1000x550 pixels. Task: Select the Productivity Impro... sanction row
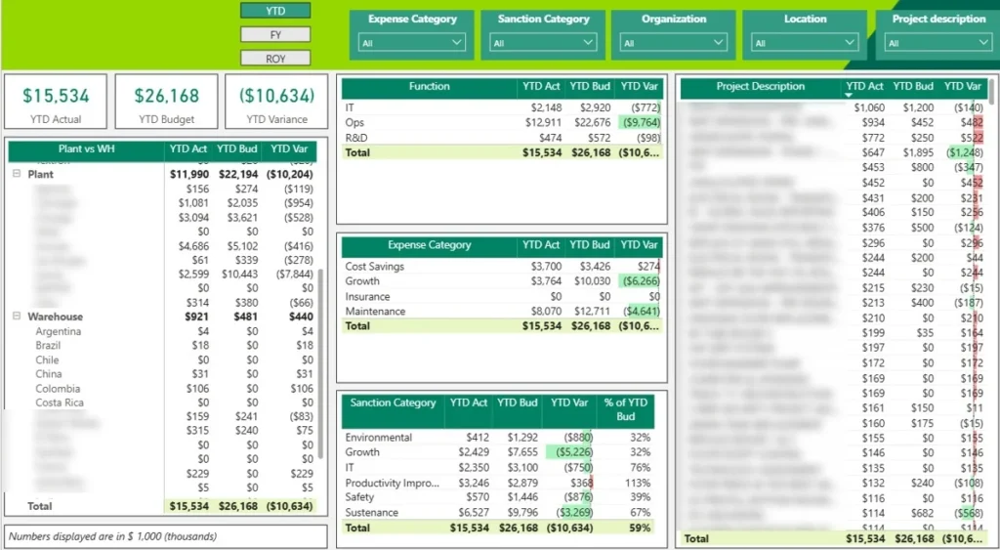pyautogui.click(x=498, y=483)
